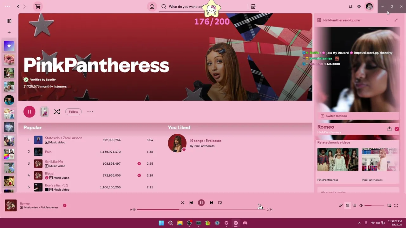Go to Home using the house icon
The height and width of the screenshot is (228, 406).
pyautogui.click(x=152, y=7)
